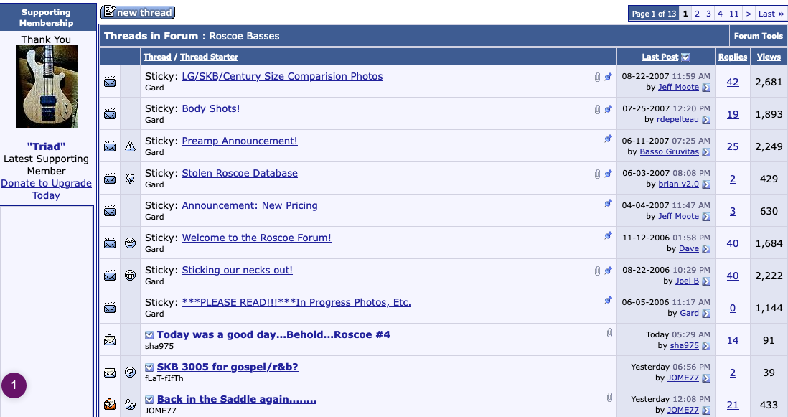Show who posted: 14 replies link
This screenshot has width=788, height=417.
pyautogui.click(x=733, y=341)
